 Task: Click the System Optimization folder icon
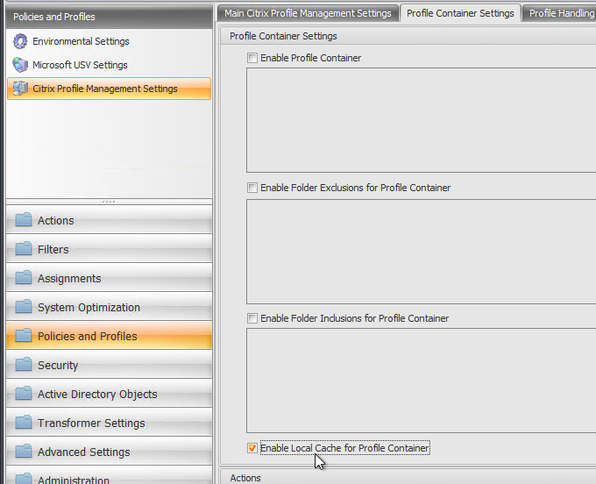pyautogui.click(x=24, y=306)
